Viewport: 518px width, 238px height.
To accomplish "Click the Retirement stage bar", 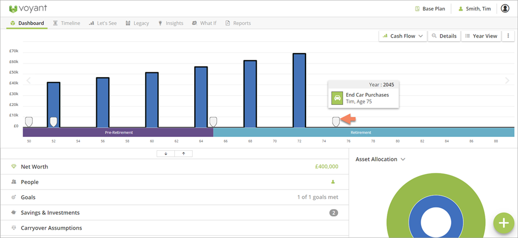I will (364, 133).
